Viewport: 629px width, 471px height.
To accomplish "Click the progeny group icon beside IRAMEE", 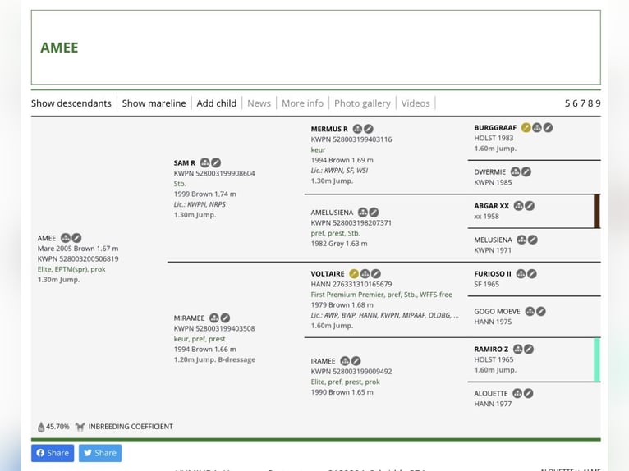I will click(x=345, y=361).
